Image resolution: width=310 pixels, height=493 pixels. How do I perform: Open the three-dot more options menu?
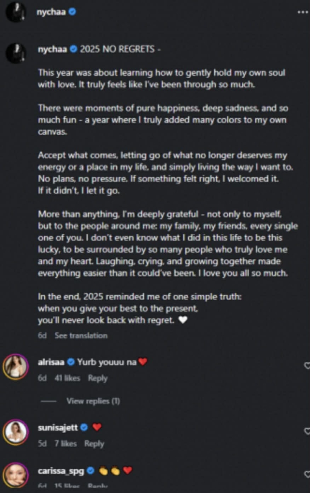click(303, 12)
